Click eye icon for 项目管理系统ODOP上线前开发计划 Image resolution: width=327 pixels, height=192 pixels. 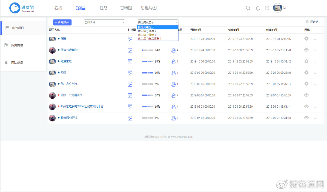click(x=306, y=106)
